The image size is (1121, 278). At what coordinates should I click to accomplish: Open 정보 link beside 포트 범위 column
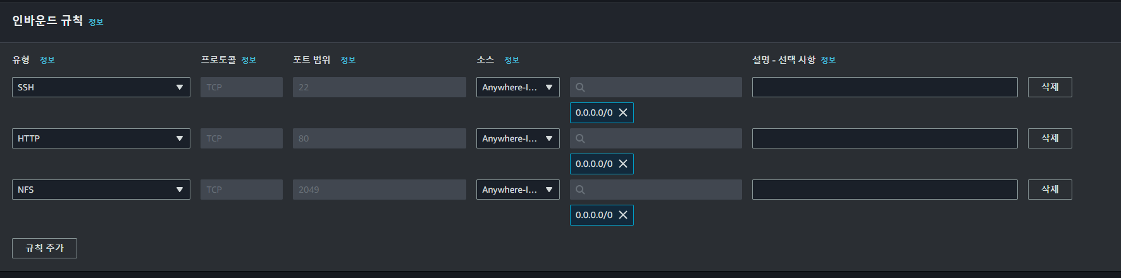click(x=348, y=60)
